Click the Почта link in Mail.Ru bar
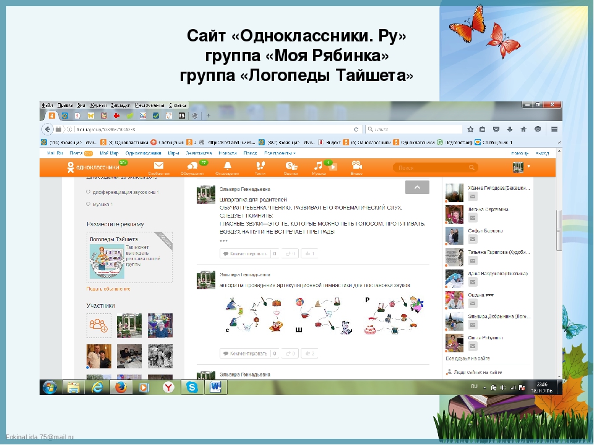Image resolution: width=594 pixels, height=445 pixels. click(x=76, y=153)
